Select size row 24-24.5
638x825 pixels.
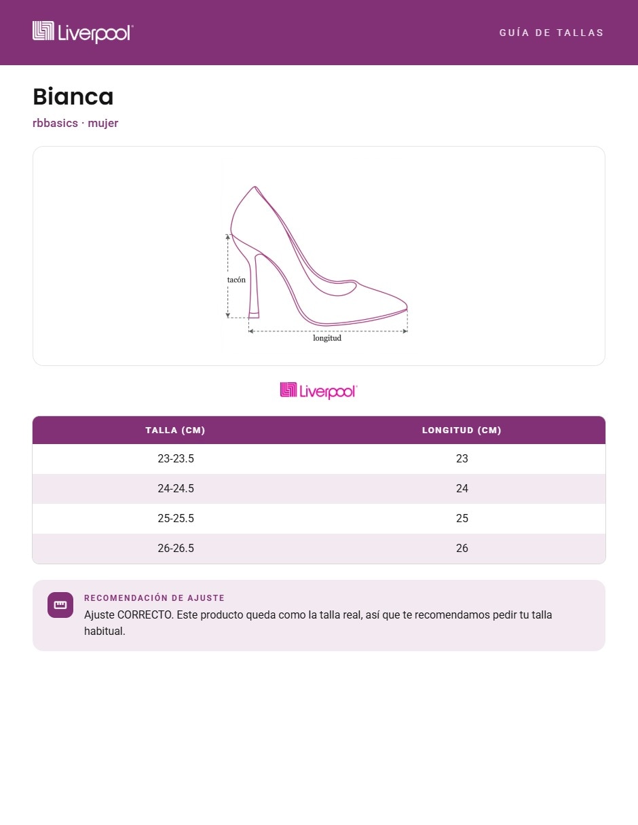[x=319, y=489]
